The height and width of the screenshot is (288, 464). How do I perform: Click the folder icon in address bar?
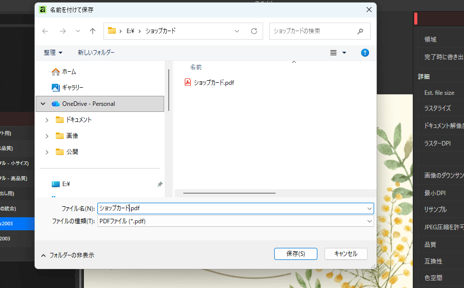click(x=112, y=31)
